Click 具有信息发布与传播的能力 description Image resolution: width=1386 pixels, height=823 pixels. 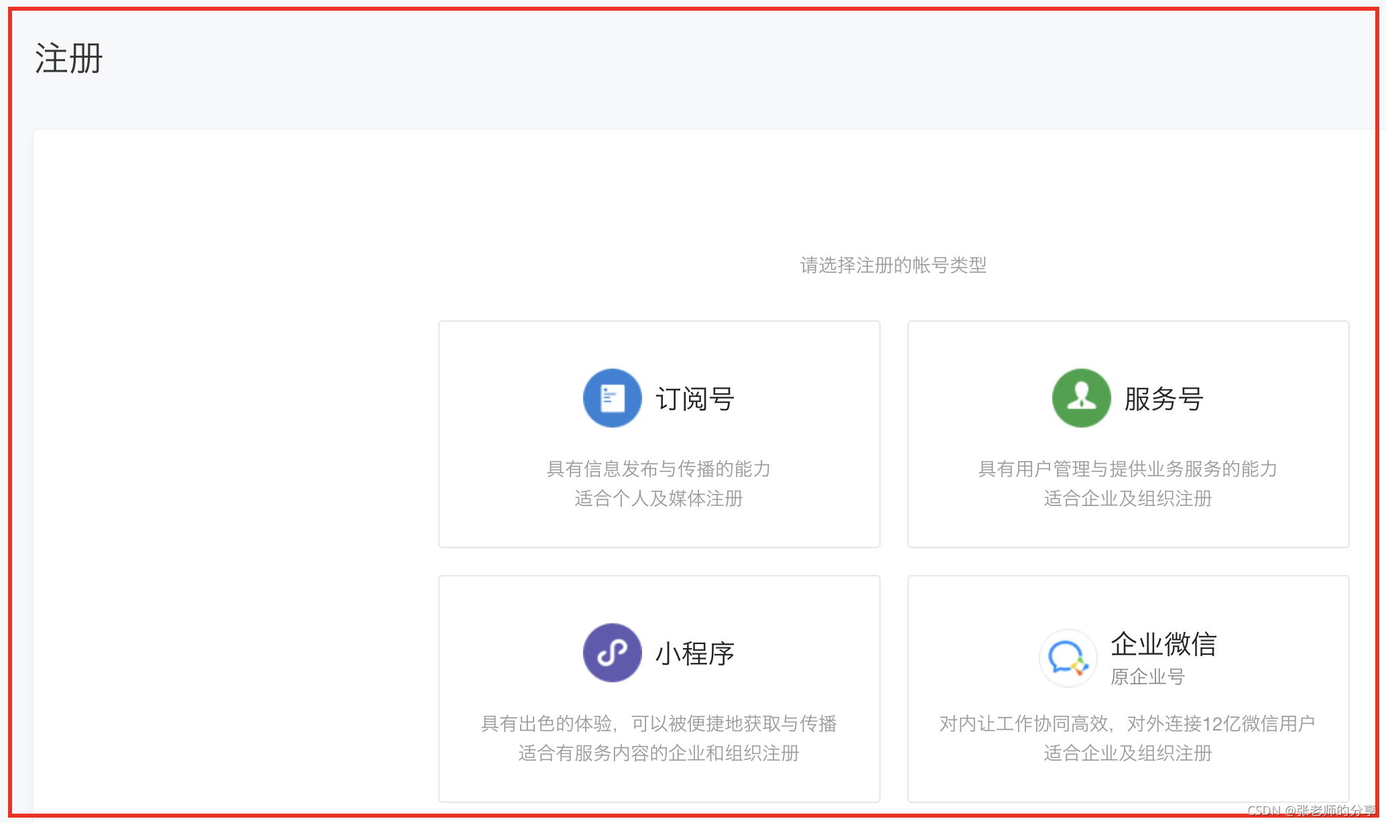point(659,469)
